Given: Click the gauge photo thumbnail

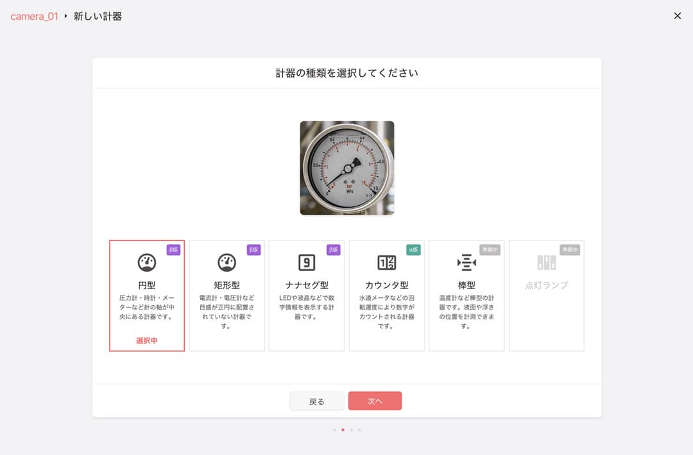Looking at the screenshot, I should click(x=346, y=168).
